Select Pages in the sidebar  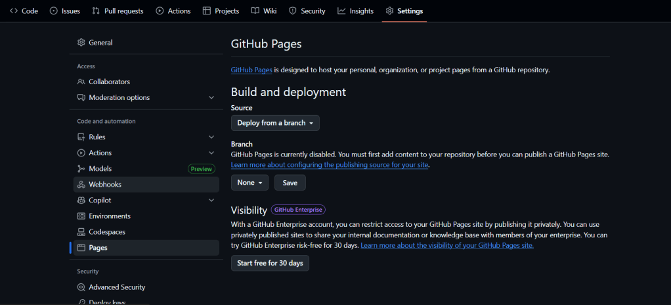(146, 248)
